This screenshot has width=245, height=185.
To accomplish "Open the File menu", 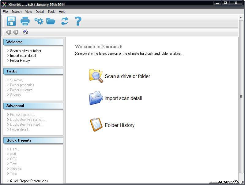I will [5, 12].
